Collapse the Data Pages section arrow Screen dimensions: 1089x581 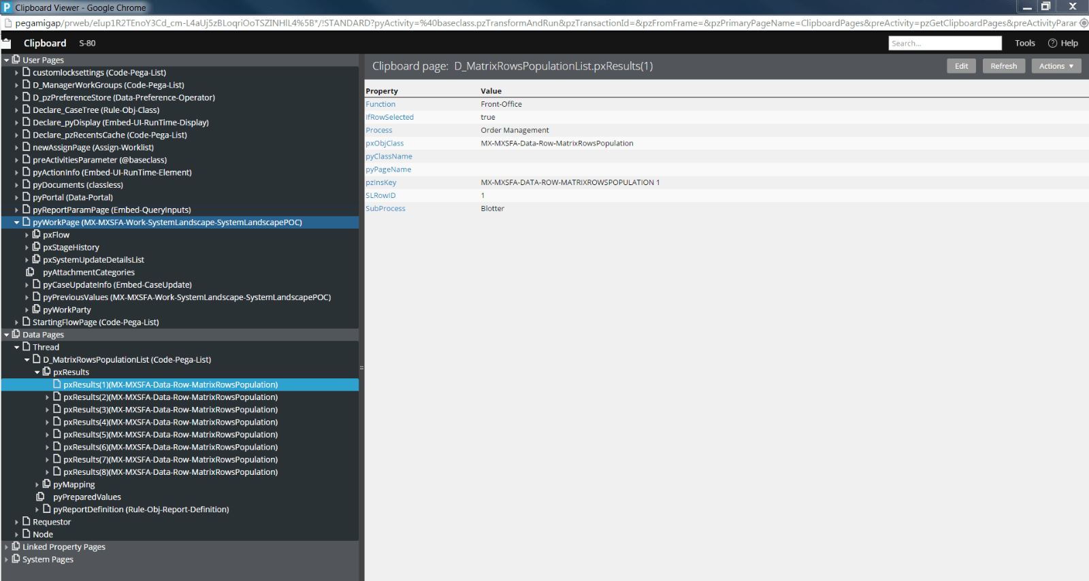click(6, 335)
